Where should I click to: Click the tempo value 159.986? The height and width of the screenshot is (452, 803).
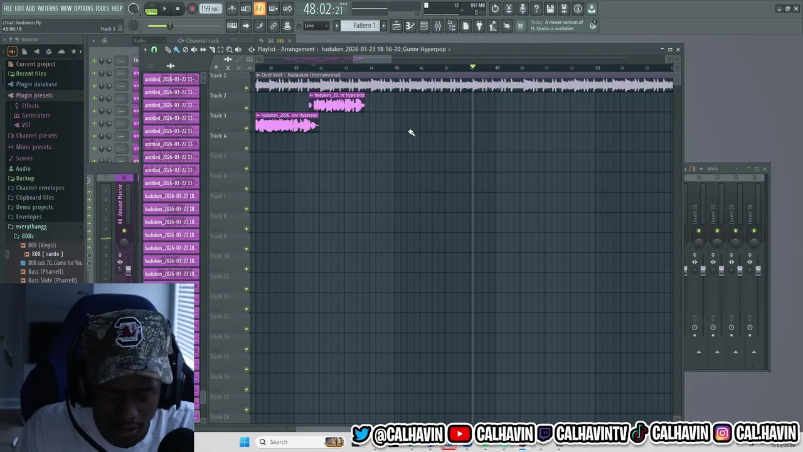[210, 9]
